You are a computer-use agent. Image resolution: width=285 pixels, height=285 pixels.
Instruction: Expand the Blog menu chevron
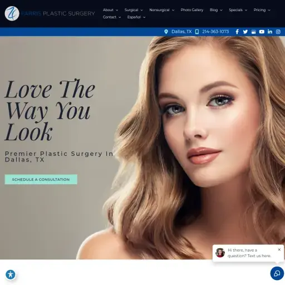click(x=221, y=10)
